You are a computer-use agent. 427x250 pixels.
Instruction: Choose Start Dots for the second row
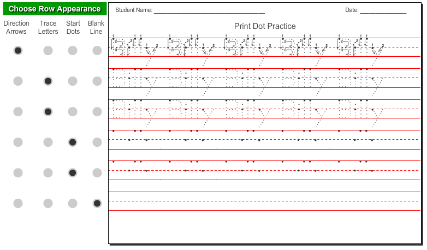coord(73,81)
